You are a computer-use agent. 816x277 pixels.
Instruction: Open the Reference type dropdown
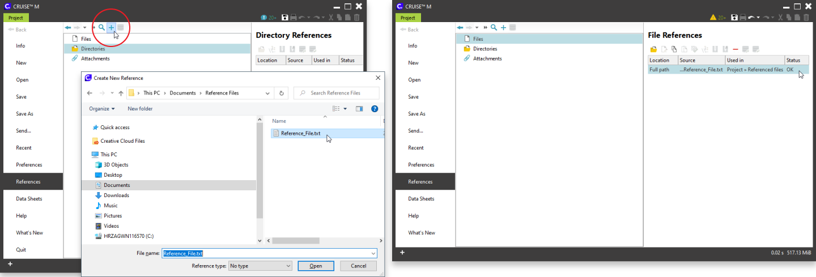(260, 266)
